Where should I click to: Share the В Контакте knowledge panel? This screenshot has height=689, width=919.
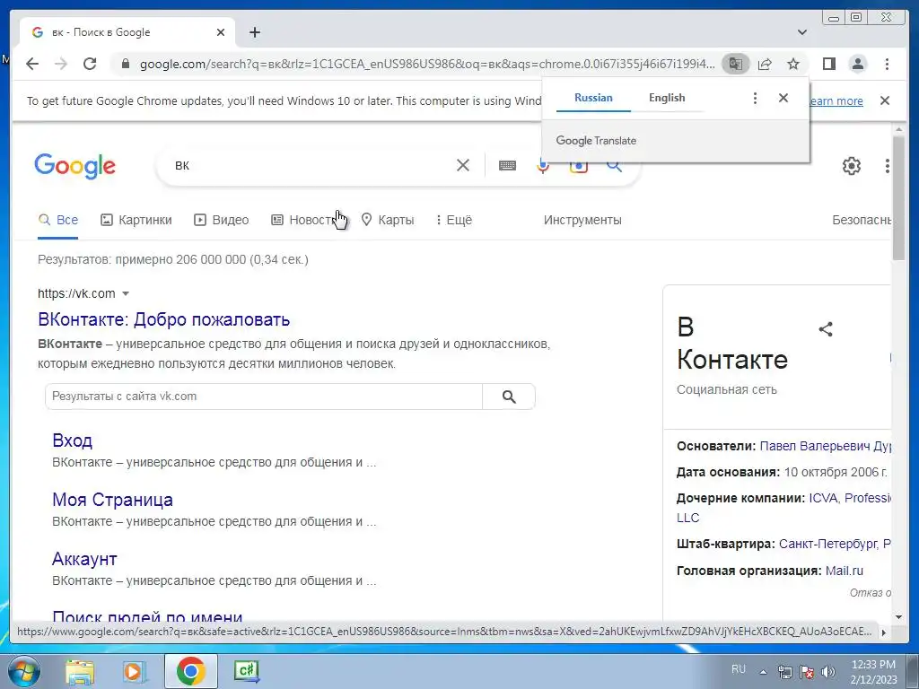(826, 329)
